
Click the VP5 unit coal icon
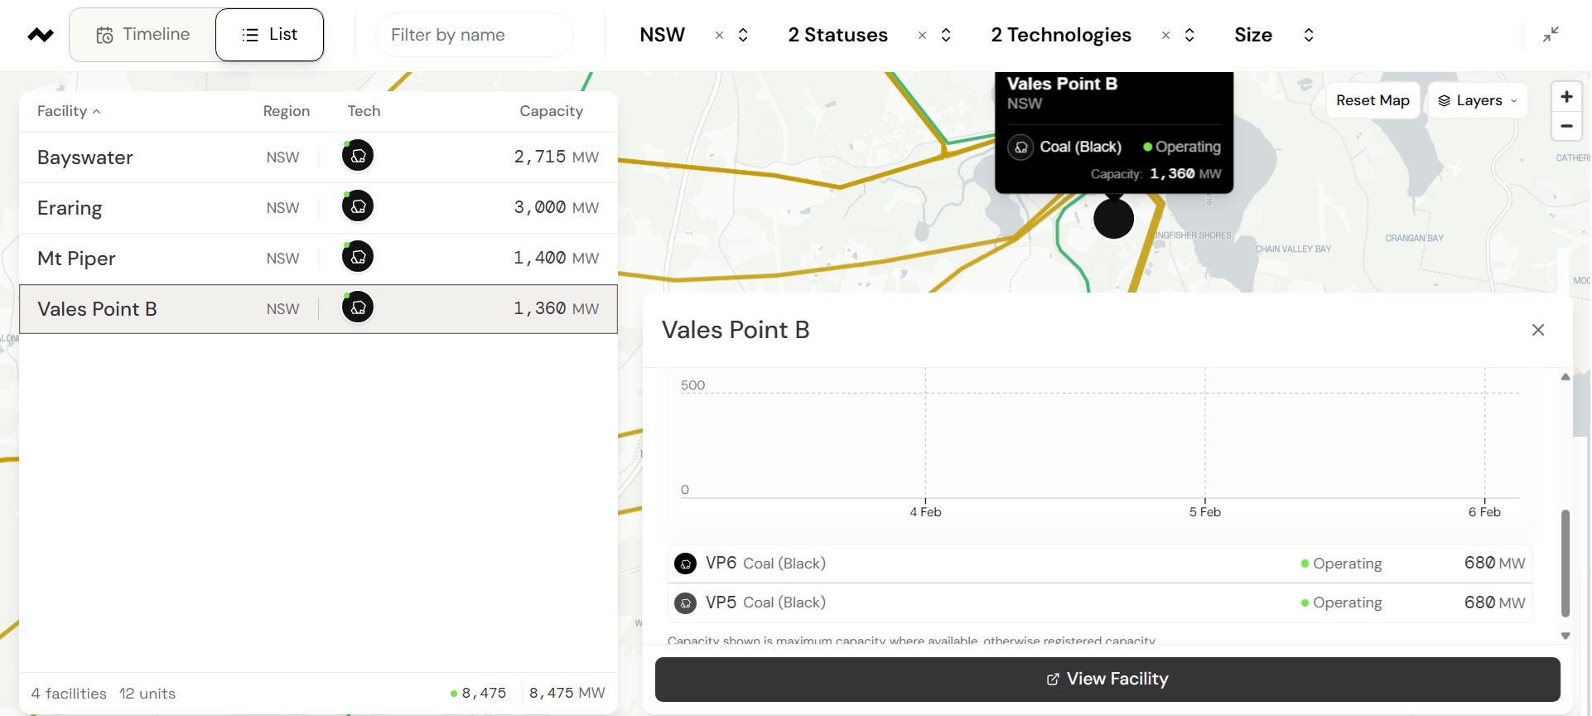click(685, 603)
